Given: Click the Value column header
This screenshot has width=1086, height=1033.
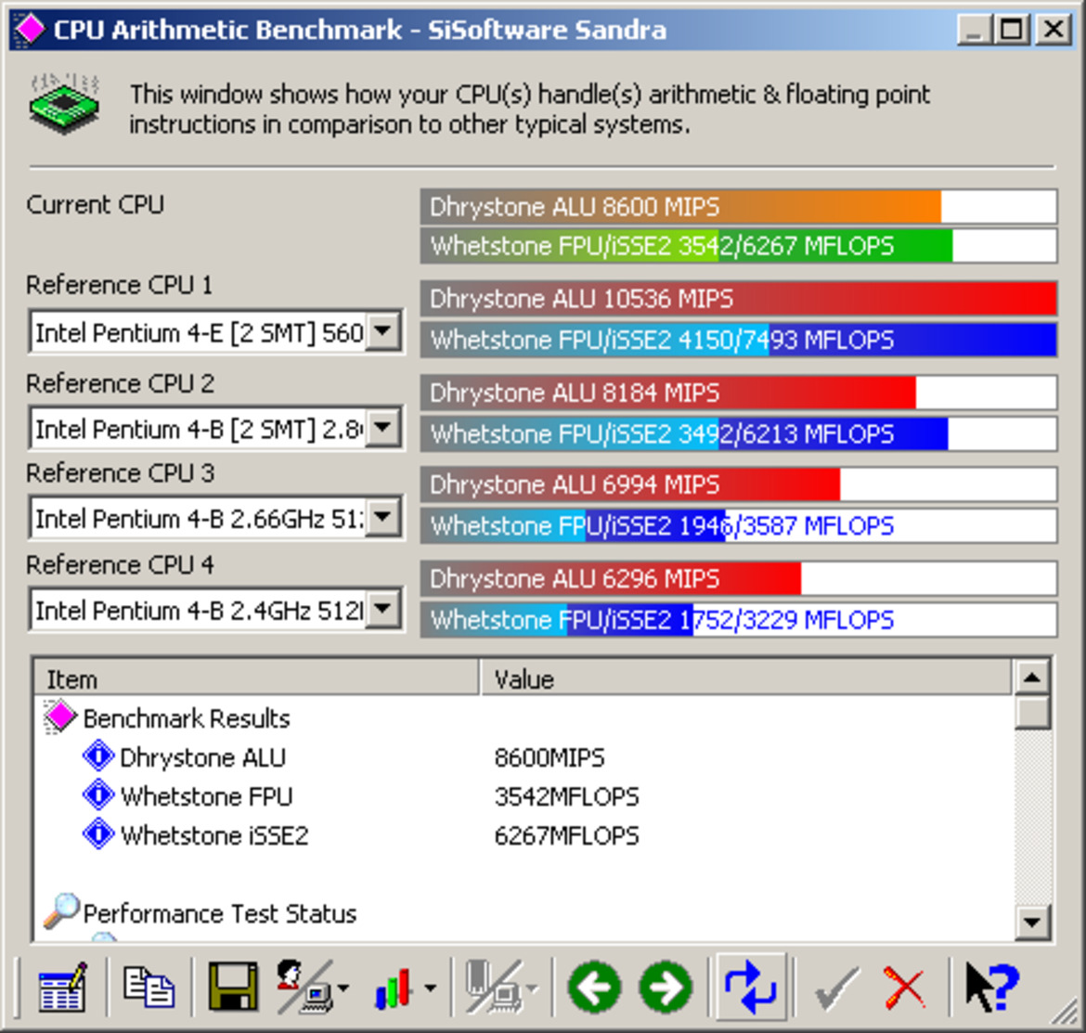Looking at the screenshot, I should tap(745, 678).
